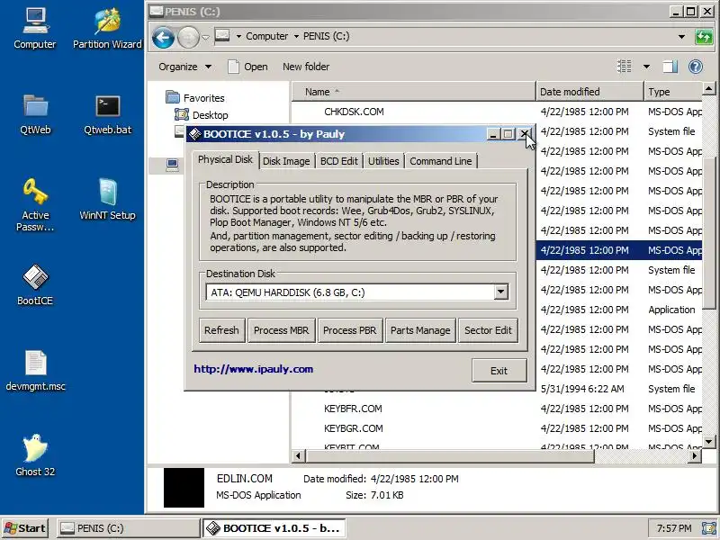The width and height of the screenshot is (720, 540).
Task: Click the Refresh button in BOOTICE
Action: click(x=221, y=330)
